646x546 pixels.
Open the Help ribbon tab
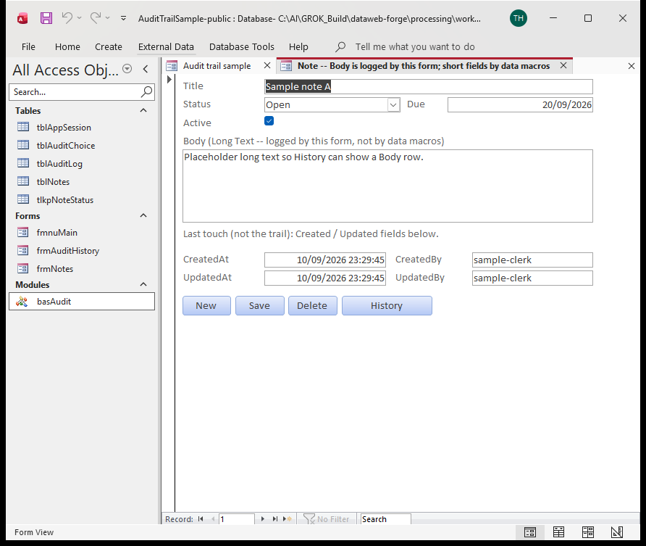(298, 47)
